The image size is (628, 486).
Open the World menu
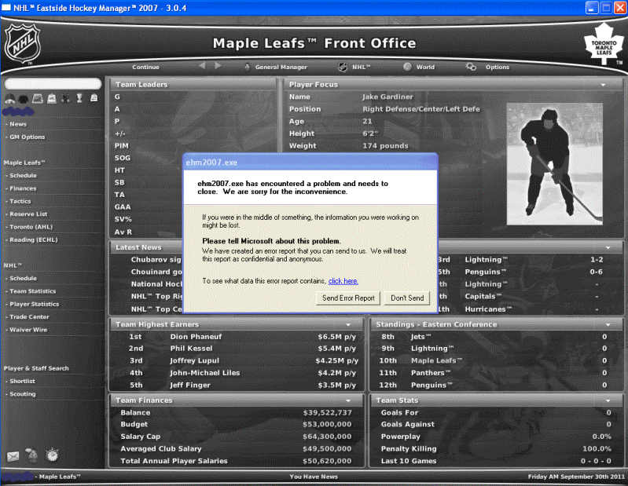click(425, 68)
